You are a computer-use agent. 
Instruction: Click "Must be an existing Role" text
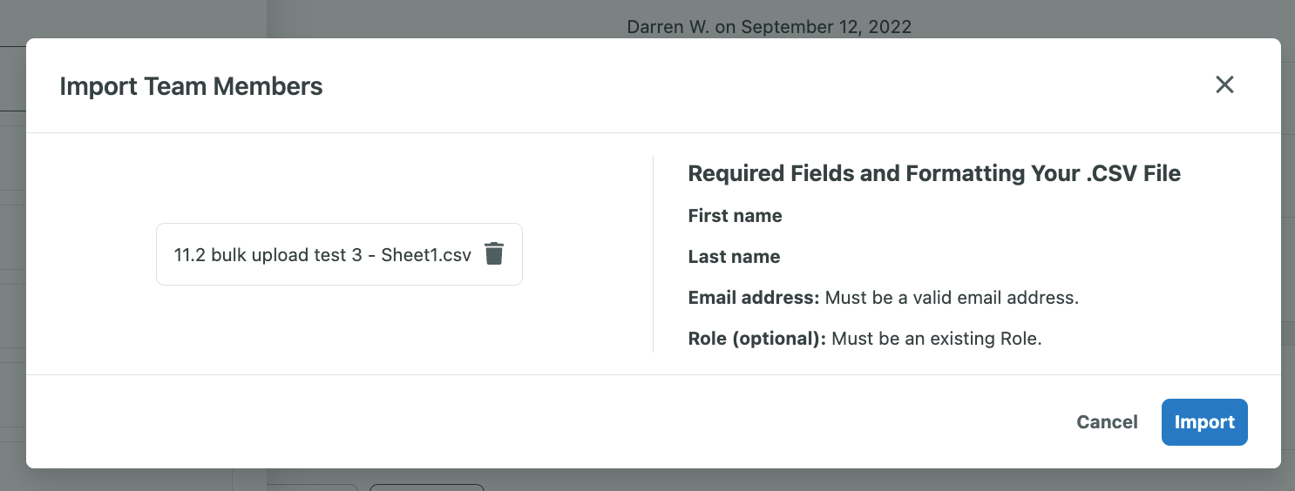[x=937, y=339]
